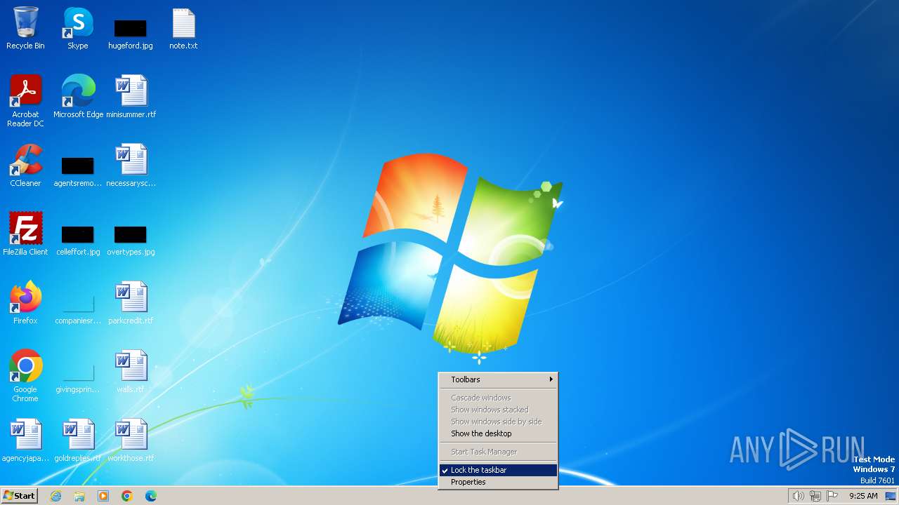899x505 pixels.
Task: Open Windows Explorer from the taskbar
Action: 79,496
